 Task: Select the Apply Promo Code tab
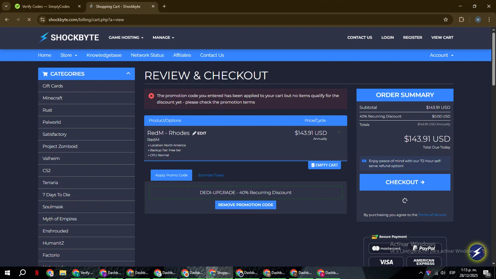[x=171, y=175]
